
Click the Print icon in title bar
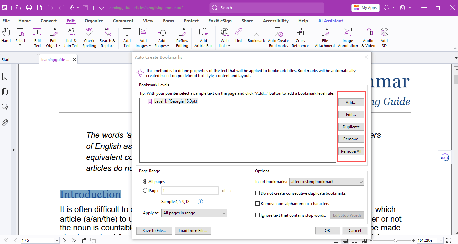coord(29,7)
